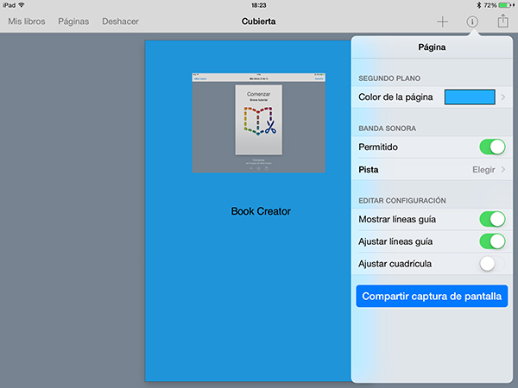518x388 pixels.
Task: Tap the Color de la página label
Action: click(395, 97)
